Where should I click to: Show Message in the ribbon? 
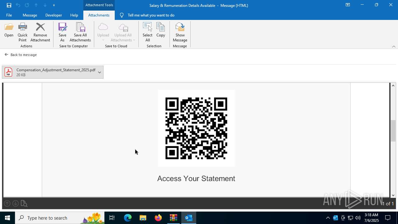(180, 32)
